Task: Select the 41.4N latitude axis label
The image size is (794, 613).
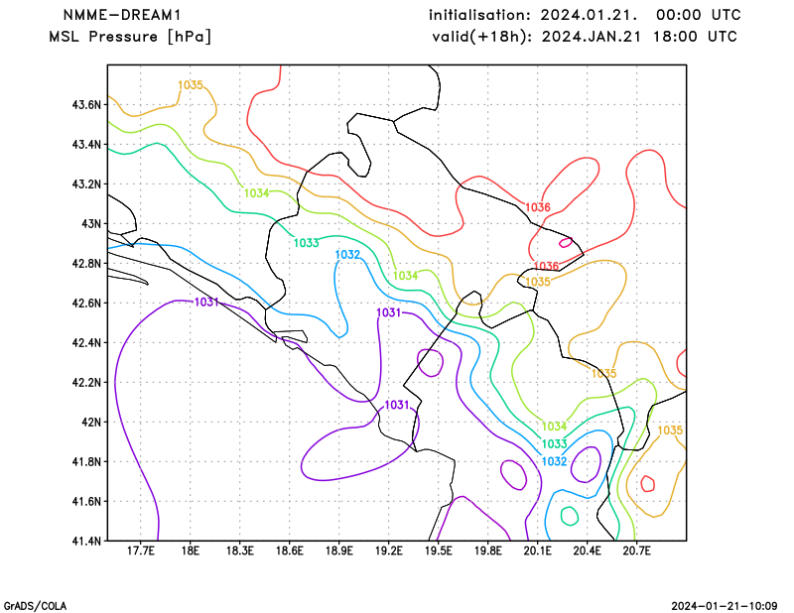Action: tap(86, 541)
